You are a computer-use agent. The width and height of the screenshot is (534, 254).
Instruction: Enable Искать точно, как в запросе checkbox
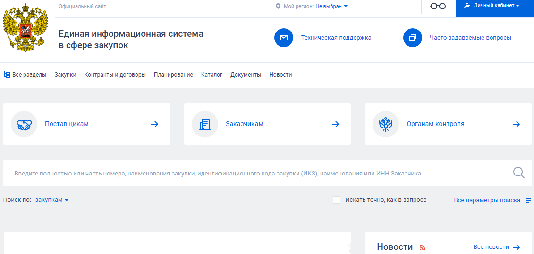337,200
